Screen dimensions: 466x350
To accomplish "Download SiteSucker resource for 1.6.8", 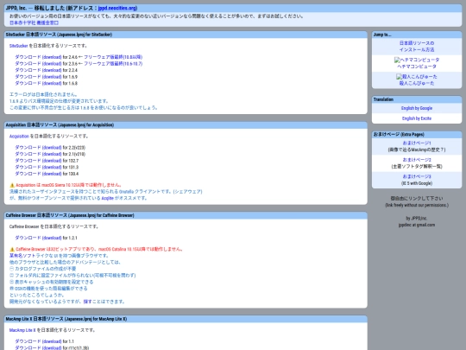I will click(x=38, y=83).
